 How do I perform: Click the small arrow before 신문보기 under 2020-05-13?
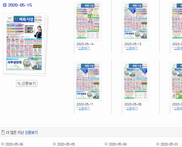tap(125, 48)
